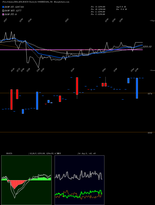Screen dimensions: 155x205
Task: Open the ADX indicator chart panel
Action: tap(79, 180)
